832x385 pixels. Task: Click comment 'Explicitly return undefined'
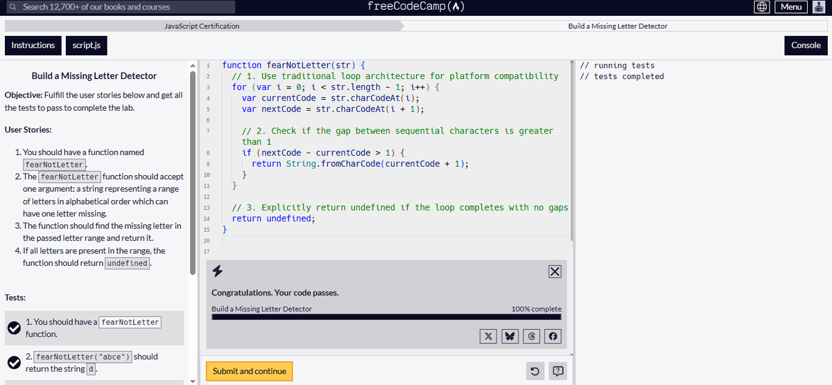click(x=400, y=208)
